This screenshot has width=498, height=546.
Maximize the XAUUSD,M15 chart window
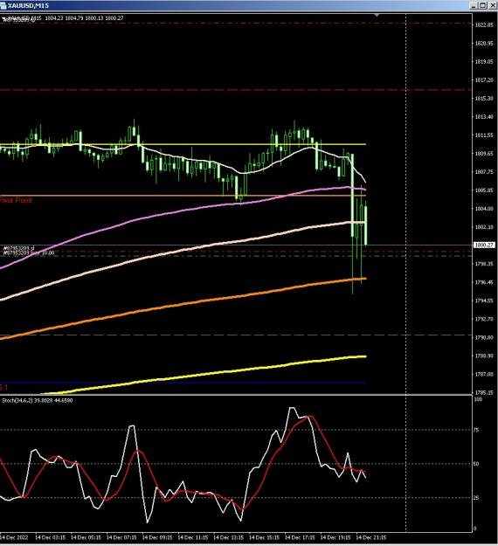coord(482,5)
